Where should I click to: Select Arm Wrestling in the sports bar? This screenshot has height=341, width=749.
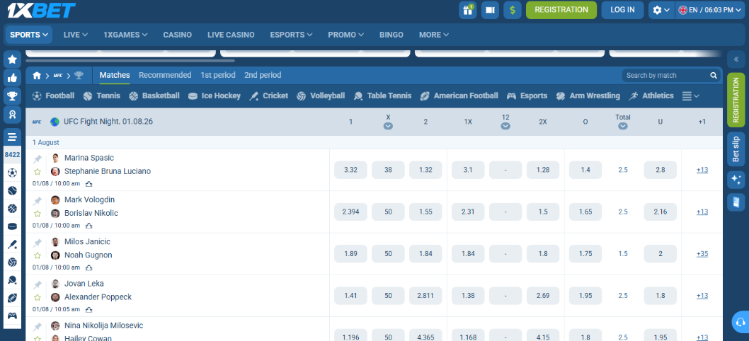pos(588,96)
